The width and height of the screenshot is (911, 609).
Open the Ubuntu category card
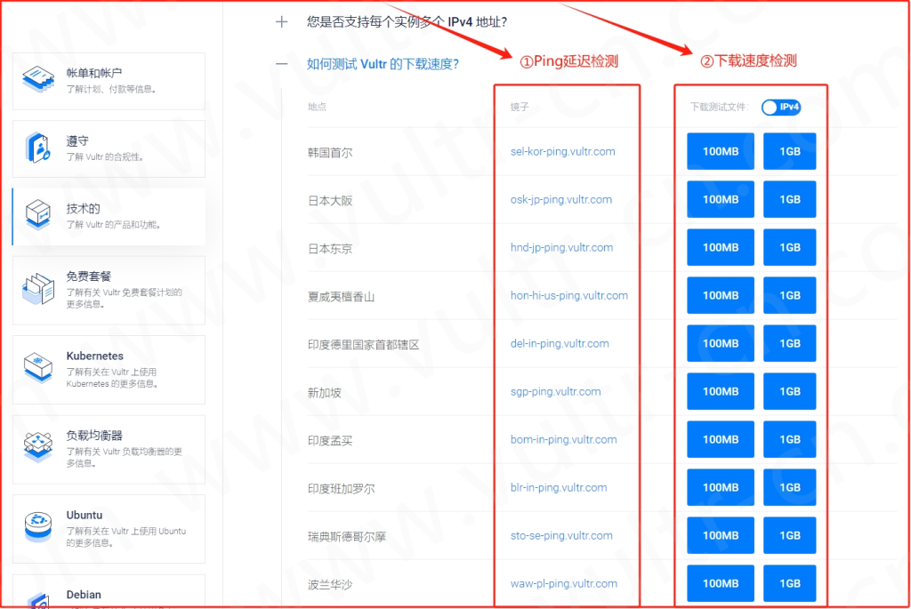[109, 528]
